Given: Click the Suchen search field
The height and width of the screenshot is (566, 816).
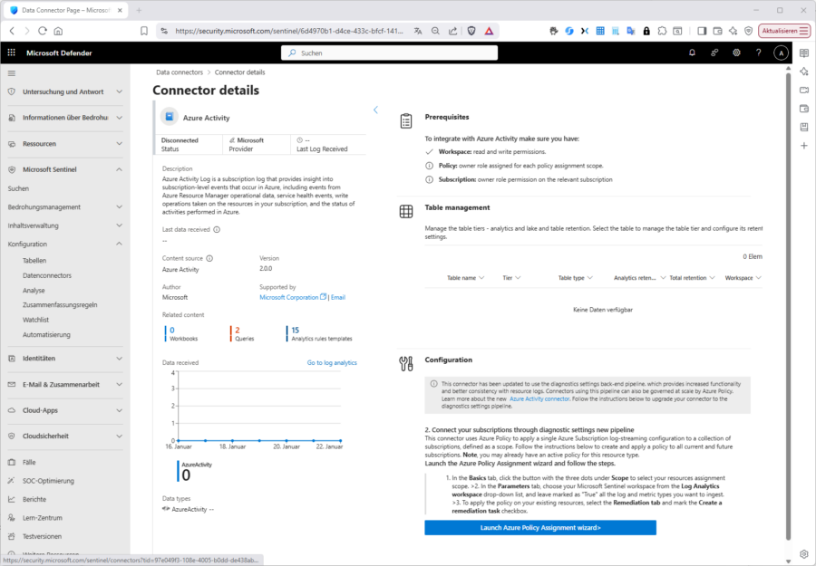Looking at the screenshot, I should (x=389, y=53).
